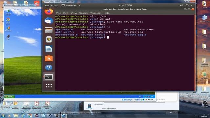The image size is (210, 118).
Task: Open the Search menu in Terminal
Action: 84,13
